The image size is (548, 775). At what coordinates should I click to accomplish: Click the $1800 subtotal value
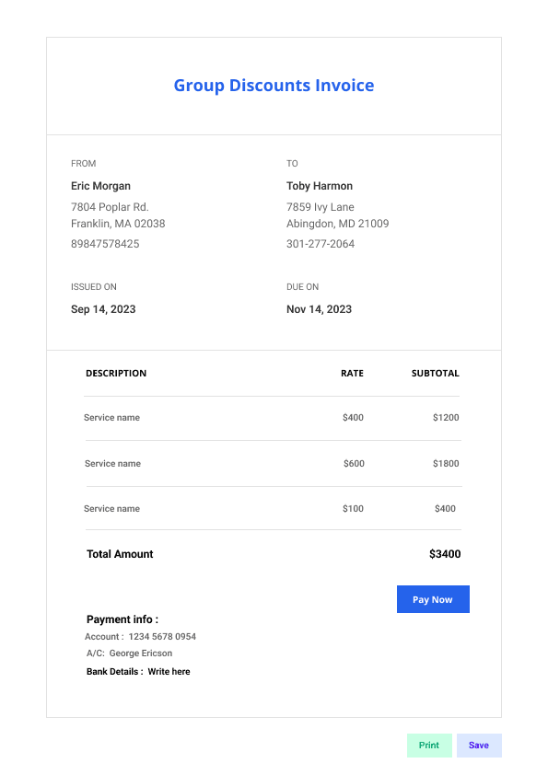(446, 464)
